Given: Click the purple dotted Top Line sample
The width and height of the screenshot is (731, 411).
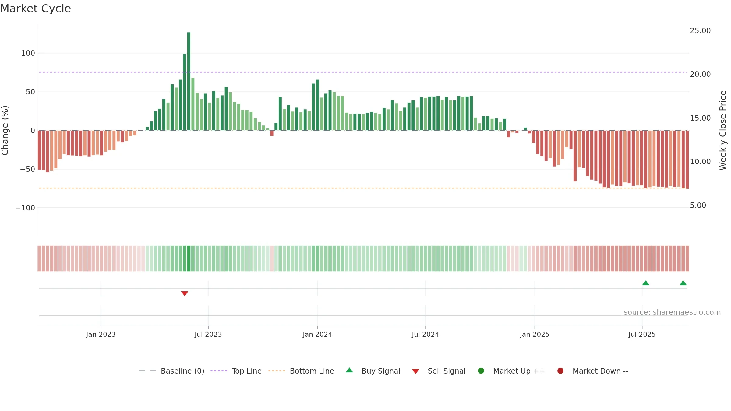Looking at the screenshot, I should (219, 371).
